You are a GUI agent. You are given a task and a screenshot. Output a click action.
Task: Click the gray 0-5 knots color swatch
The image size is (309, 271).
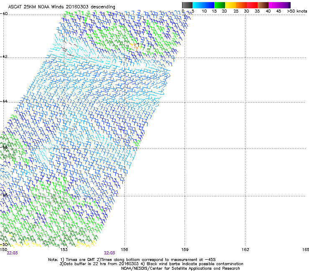(x=187, y=5)
